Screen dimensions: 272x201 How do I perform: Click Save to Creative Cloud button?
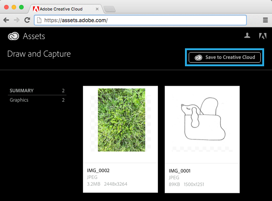pos(225,57)
